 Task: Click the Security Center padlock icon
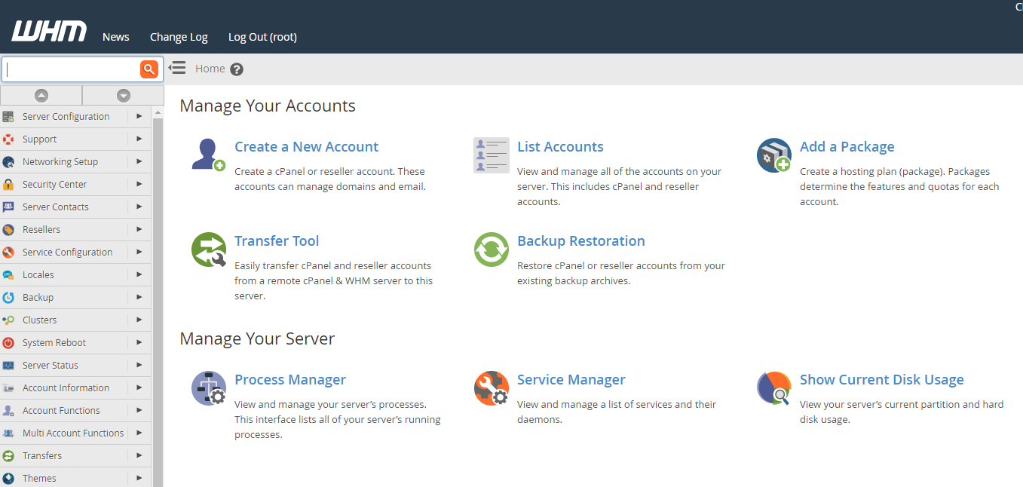[8, 185]
